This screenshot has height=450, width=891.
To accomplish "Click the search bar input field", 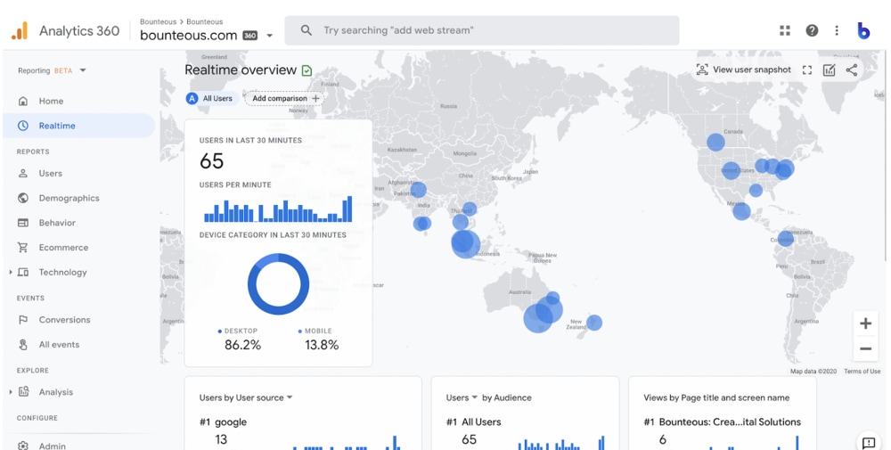I will [482, 30].
